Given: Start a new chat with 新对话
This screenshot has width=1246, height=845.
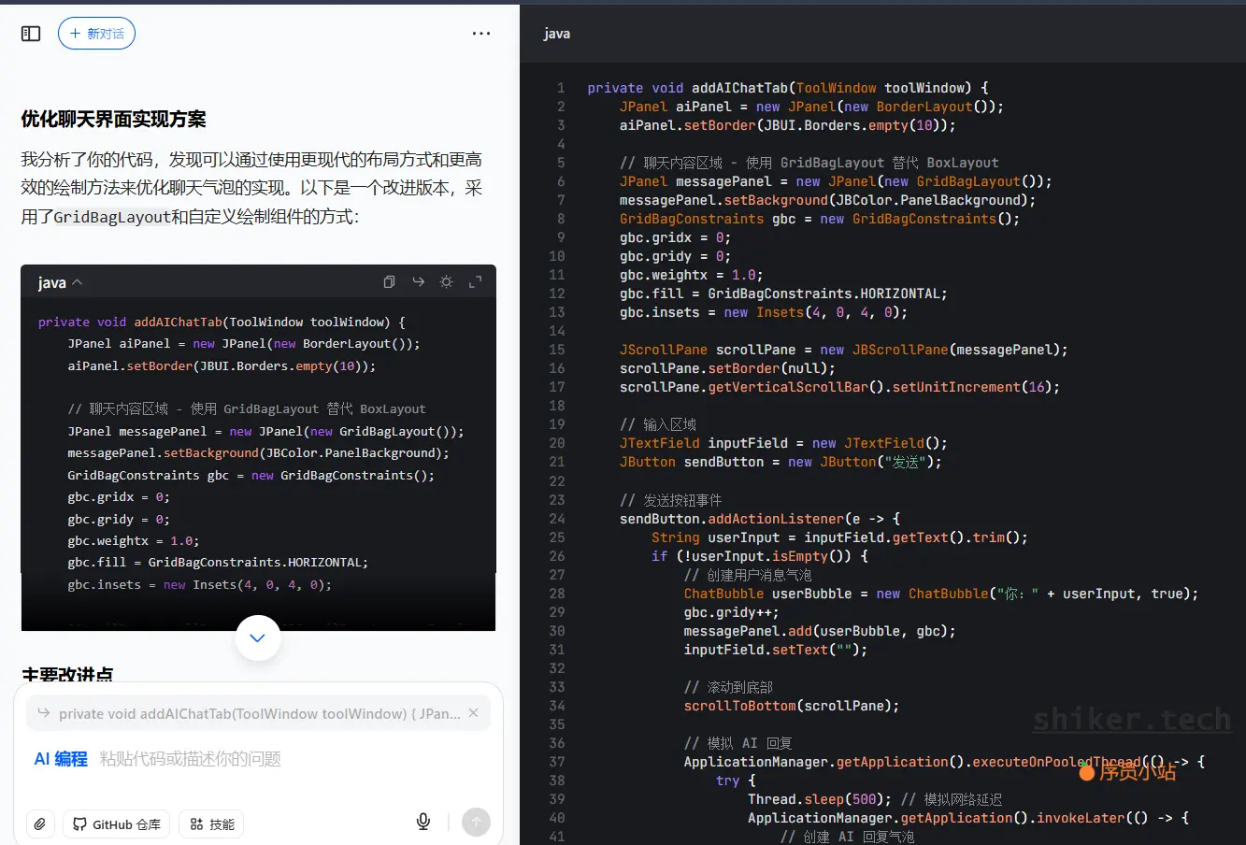Looking at the screenshot, I should pos(96,34).
